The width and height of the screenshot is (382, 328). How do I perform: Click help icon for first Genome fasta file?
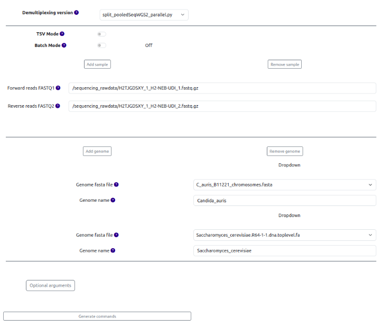[x=116, y=185]
